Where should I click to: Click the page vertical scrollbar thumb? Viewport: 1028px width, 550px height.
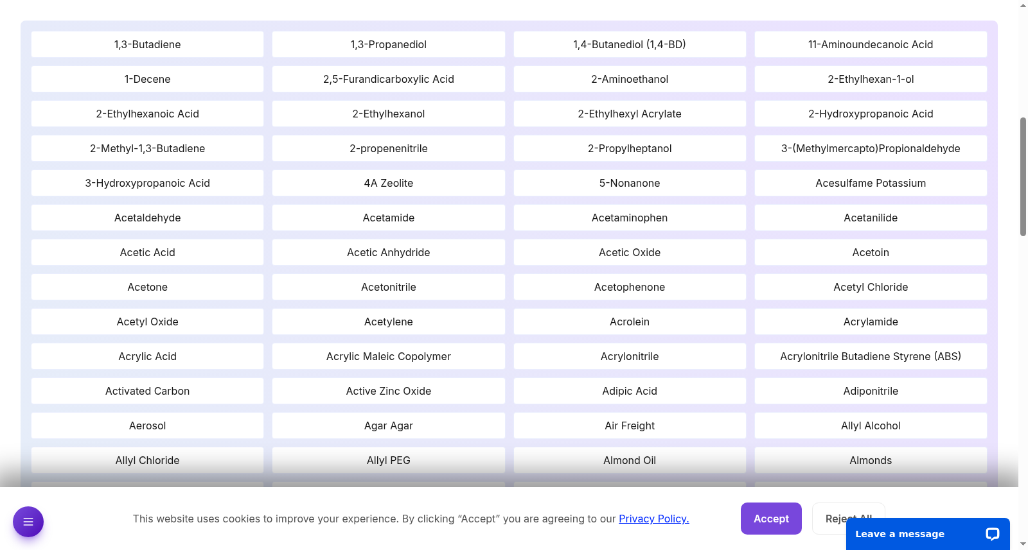[1023, 176]
